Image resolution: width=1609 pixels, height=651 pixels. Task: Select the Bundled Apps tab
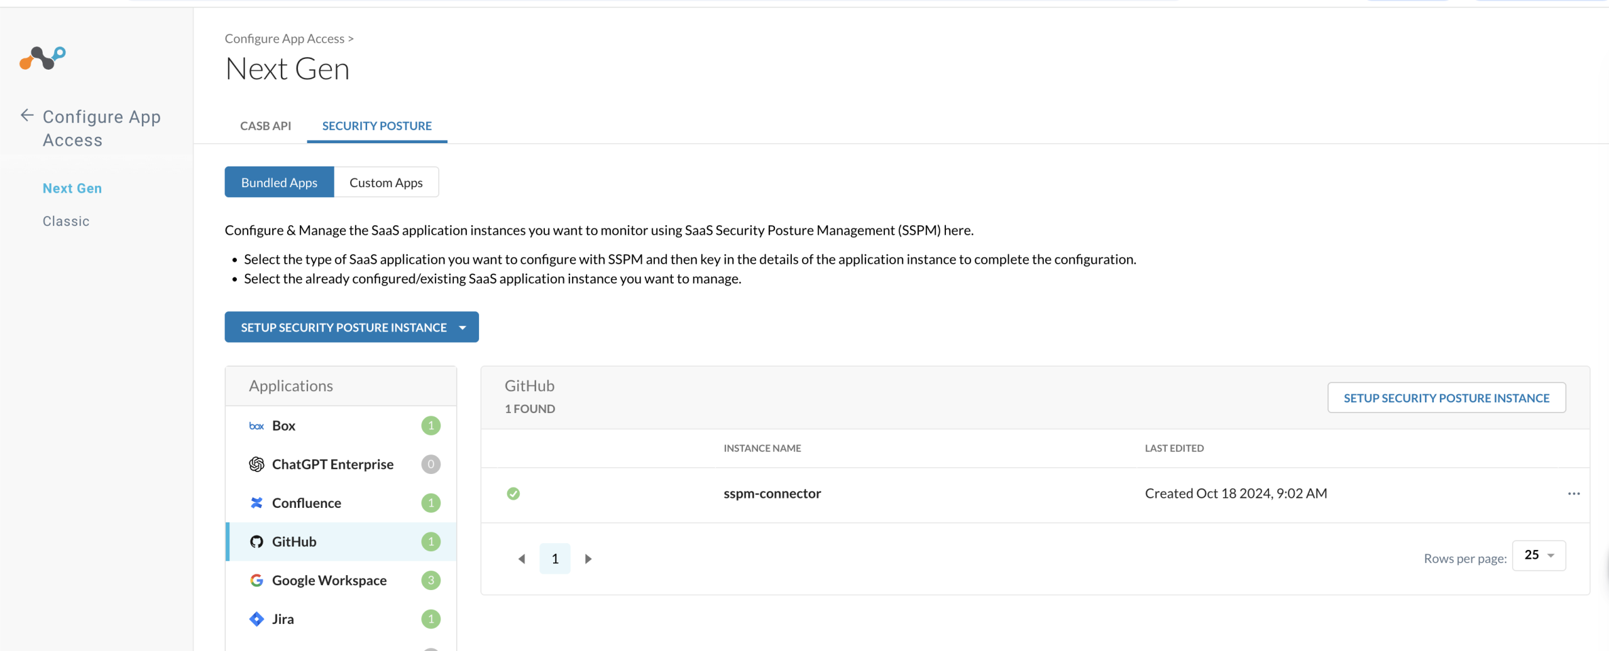[280, 182]
